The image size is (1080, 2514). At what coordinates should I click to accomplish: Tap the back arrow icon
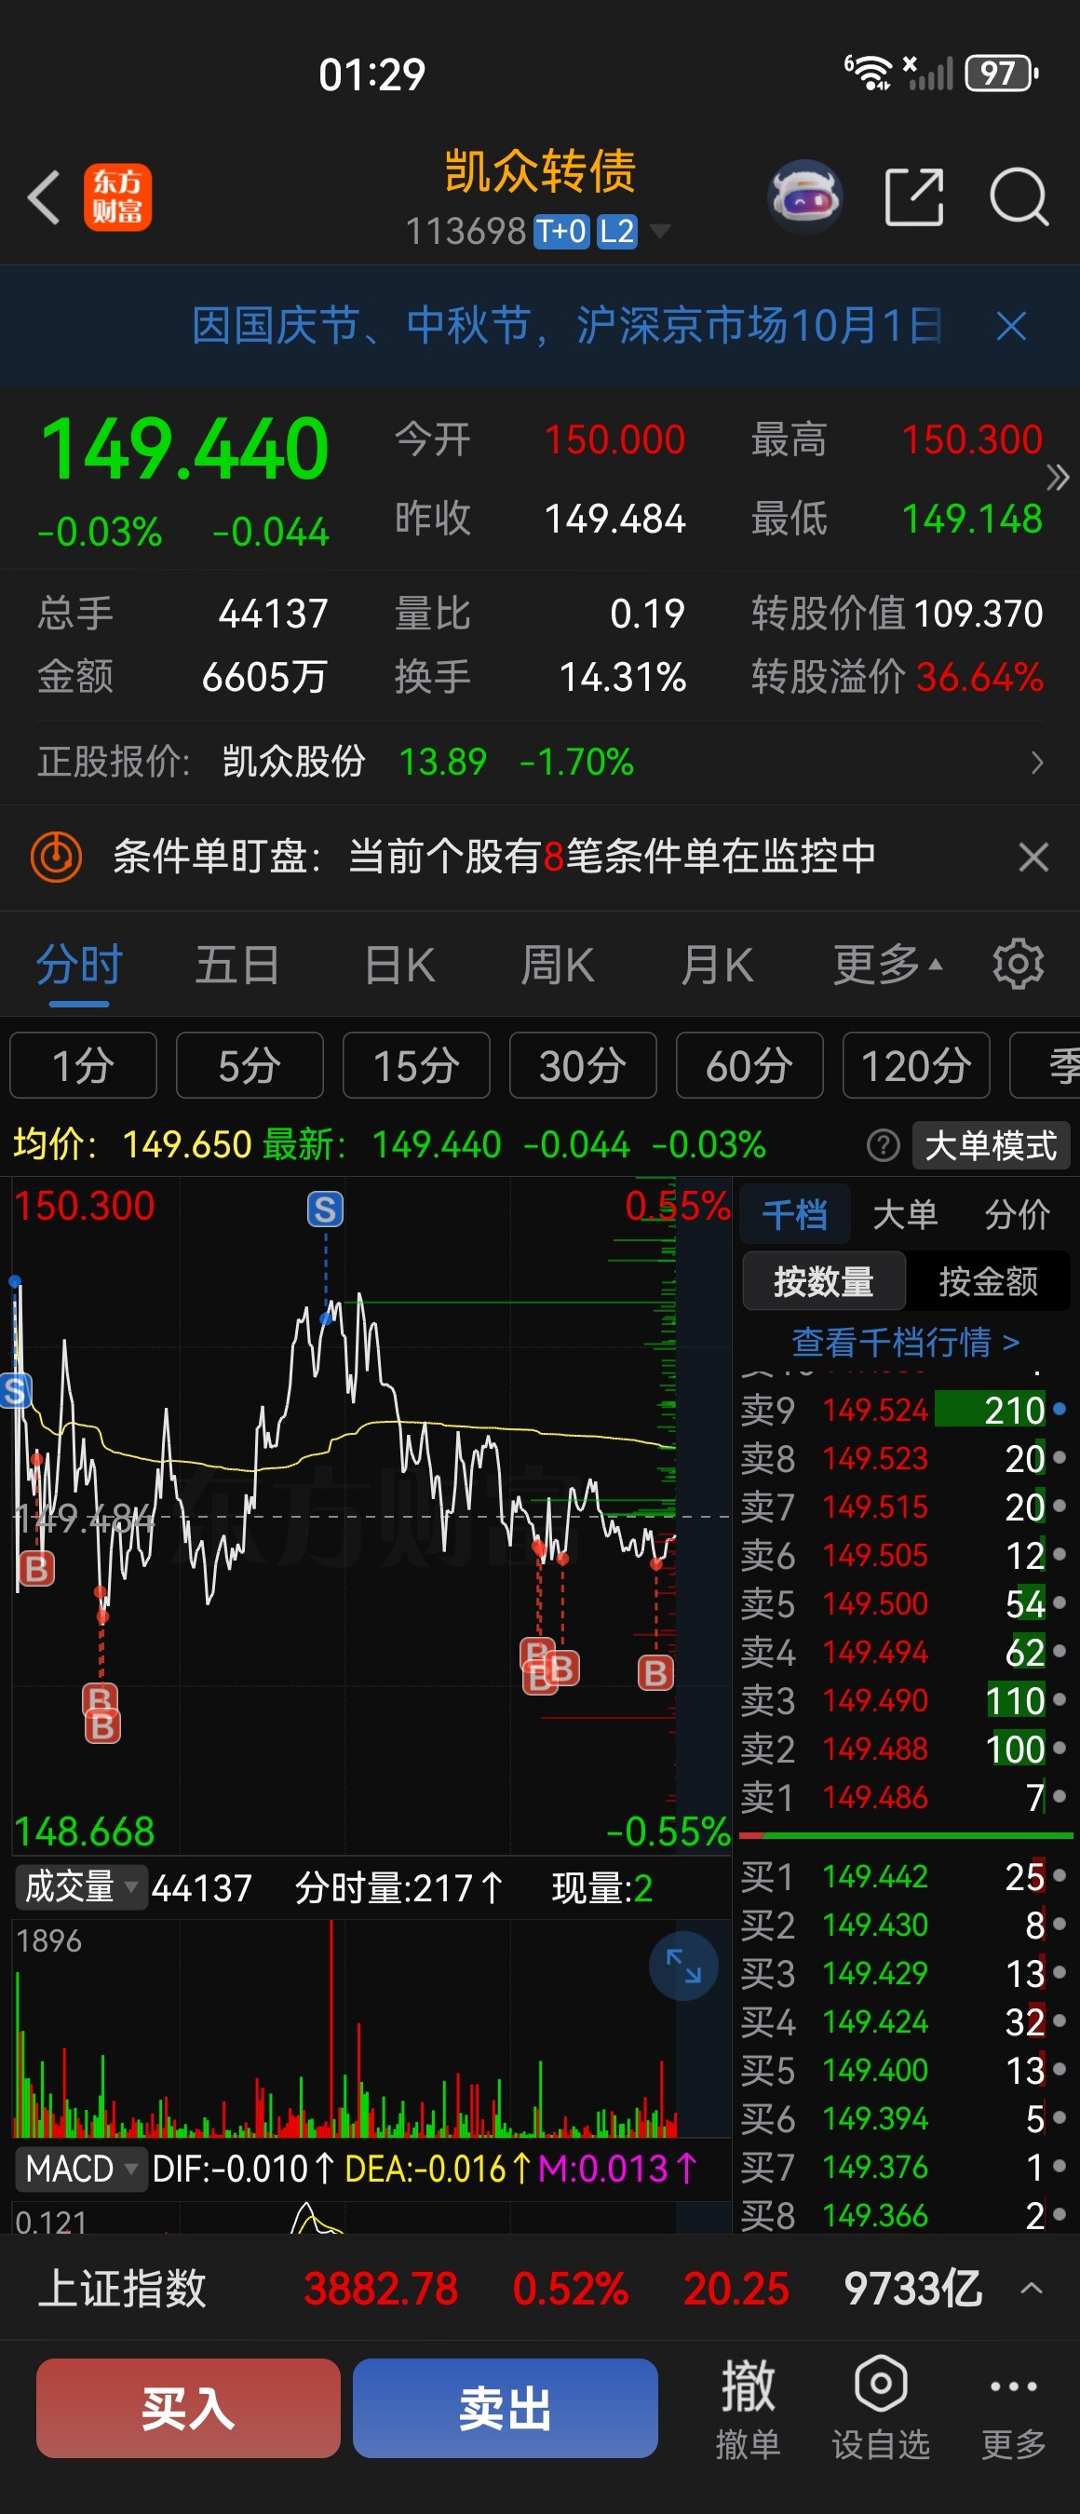coord(44,197)
